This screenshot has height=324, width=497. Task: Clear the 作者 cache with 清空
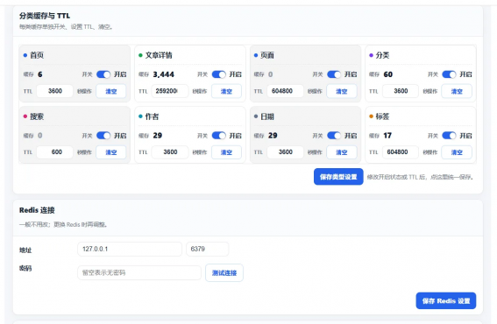coord(226,152)
